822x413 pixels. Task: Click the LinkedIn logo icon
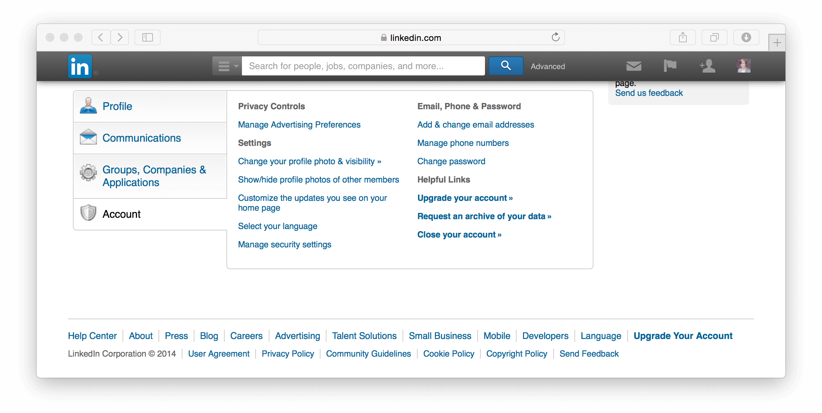80,66
